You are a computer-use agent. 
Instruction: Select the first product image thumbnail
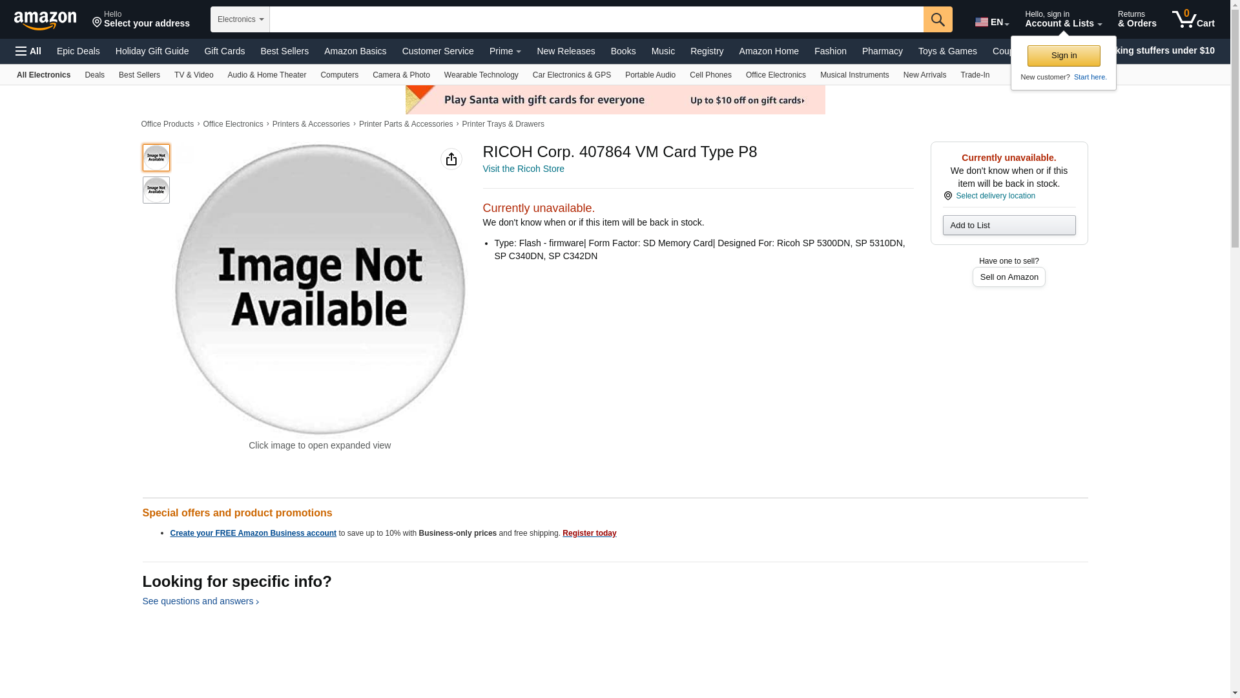click(x=156, y=158)
